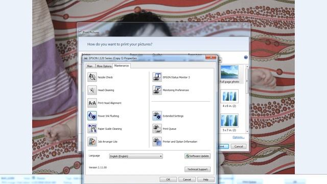Viewport: 327px width, 184px height.
Task: Click the layout list scrollbar down arrow
Action: pyautogui.click(x=247, y=132)
